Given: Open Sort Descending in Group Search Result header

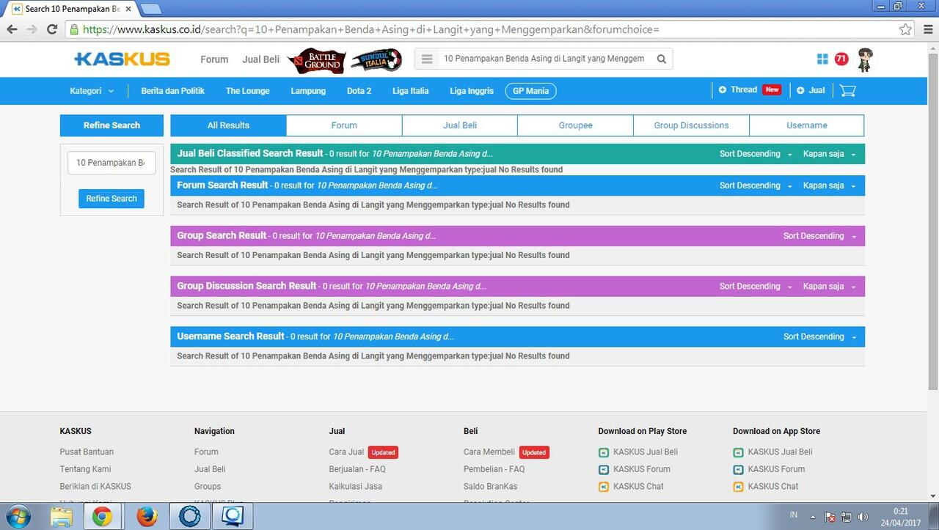Looking at the screenshot, I should [x=819, y=236].
